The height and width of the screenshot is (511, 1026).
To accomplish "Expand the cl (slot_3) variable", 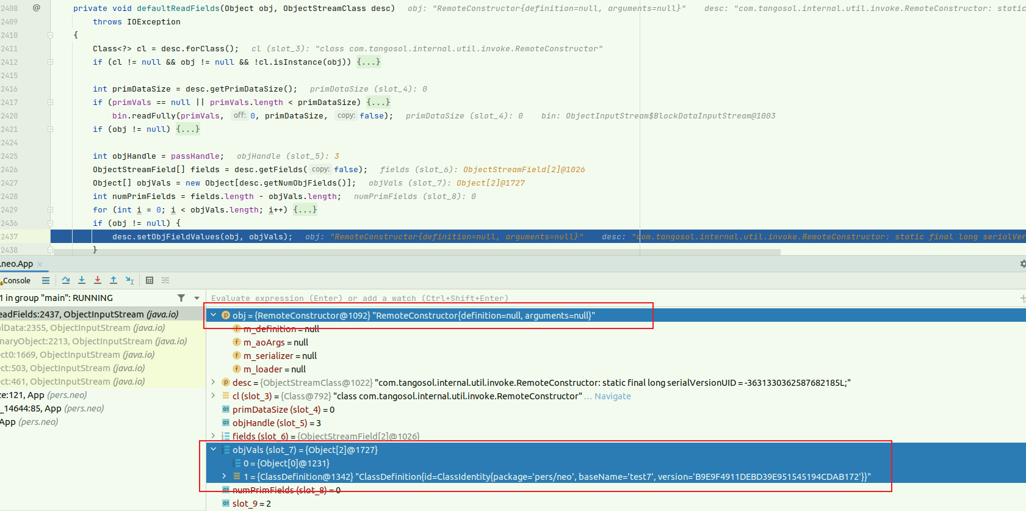I will [x=213, y=396].
